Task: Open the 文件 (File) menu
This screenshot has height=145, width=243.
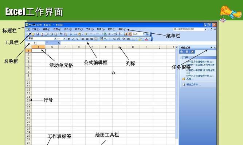Action: (35, 29)
